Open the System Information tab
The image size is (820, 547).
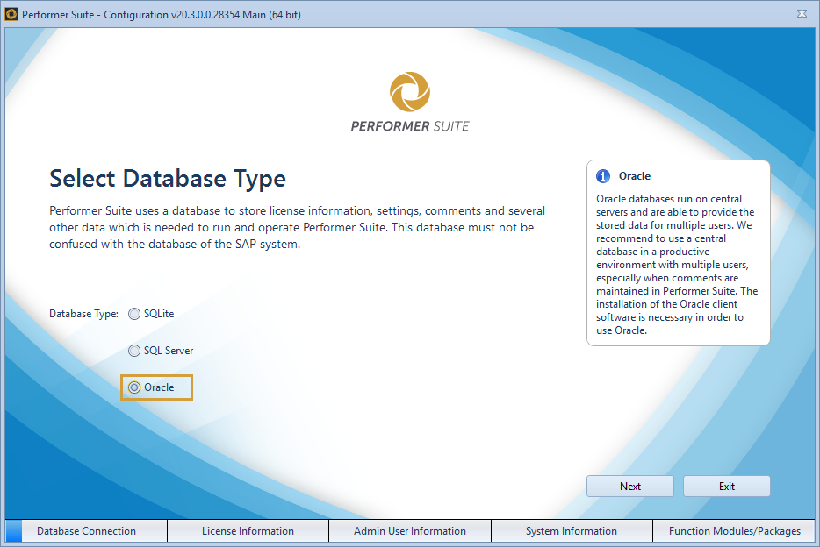point(571,530)
